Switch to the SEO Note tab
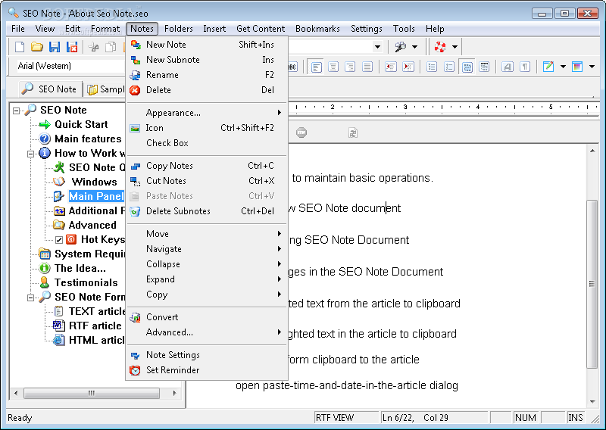Viewport: 606px width, 430px height. coord(50,89)
